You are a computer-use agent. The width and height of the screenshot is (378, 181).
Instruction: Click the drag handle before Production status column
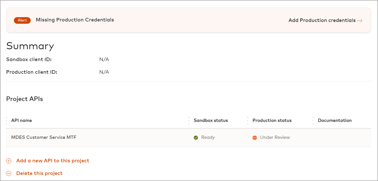pyautogui.click(x=248, y=121)
